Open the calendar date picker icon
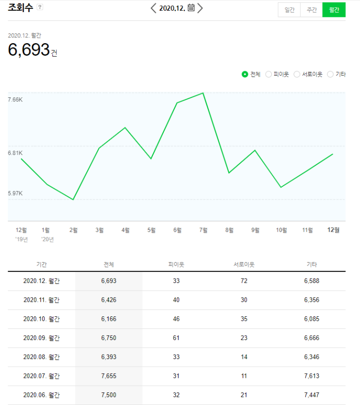 [x=191, y=8]
